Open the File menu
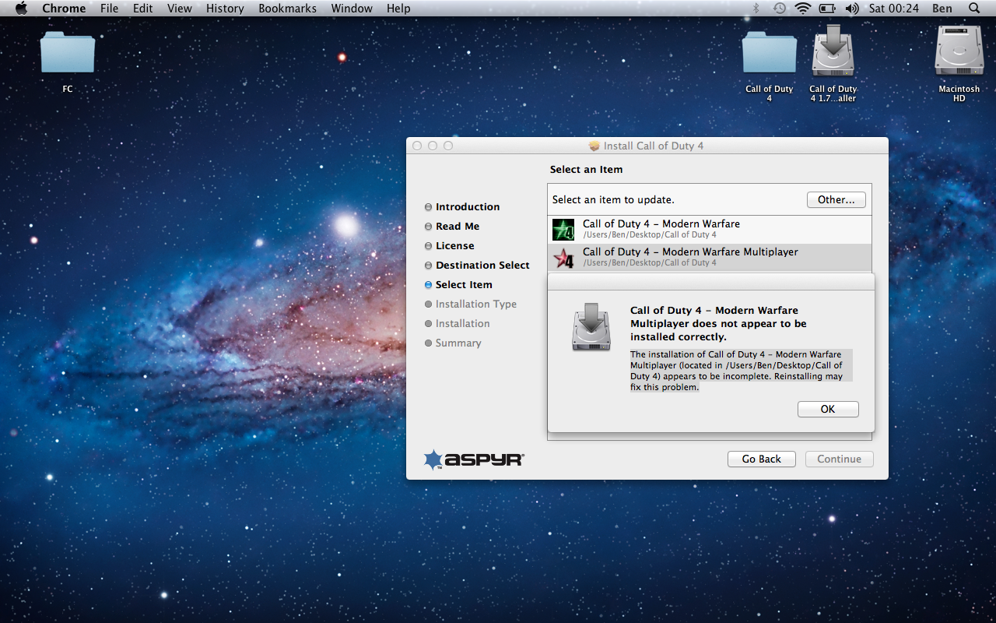 (109, 9)
